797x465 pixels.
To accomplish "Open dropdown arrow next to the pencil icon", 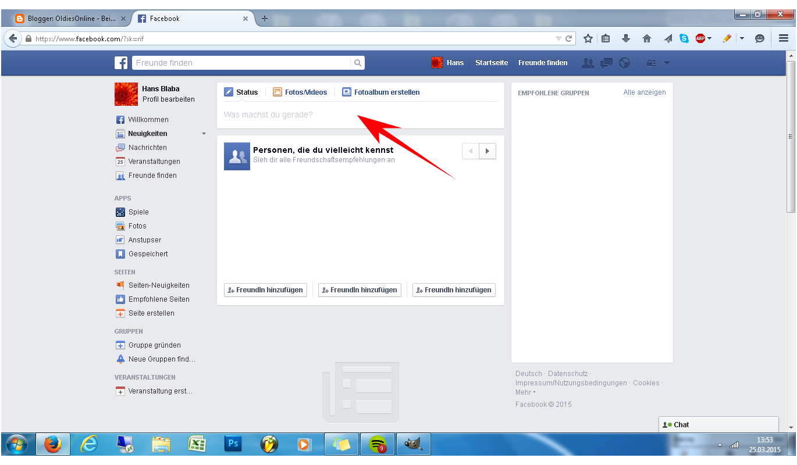I will 742,39.
